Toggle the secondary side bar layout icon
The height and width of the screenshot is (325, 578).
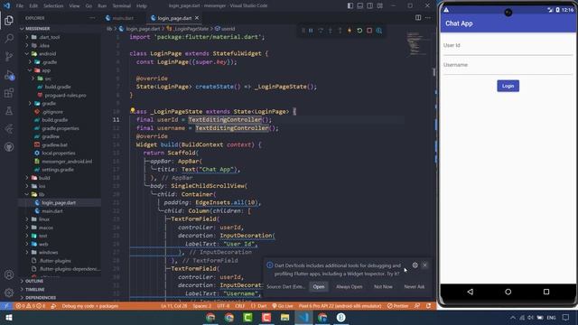pyautogui.click(x=369, y=5)
